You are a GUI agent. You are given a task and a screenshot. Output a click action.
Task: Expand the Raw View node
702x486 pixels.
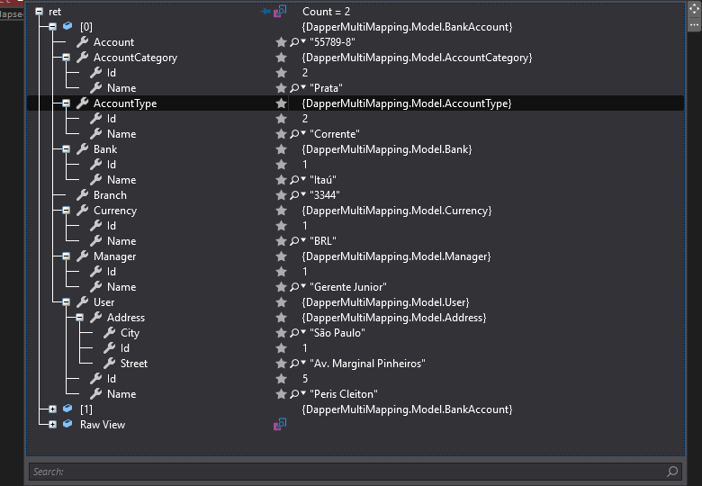[x=52, y=424]
